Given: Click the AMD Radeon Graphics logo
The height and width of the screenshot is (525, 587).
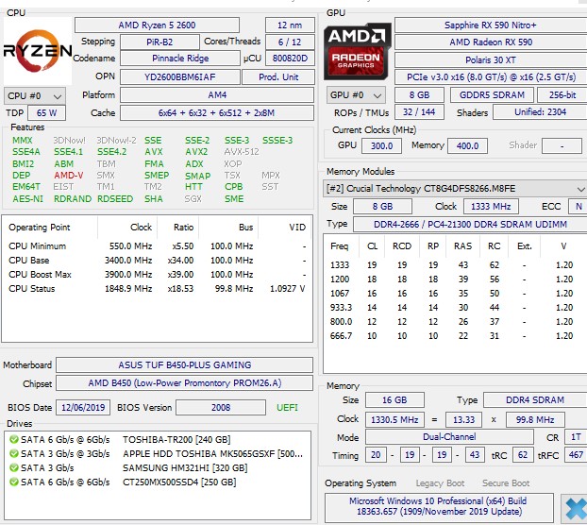Looking at the screenshot, I should (x=357, y=51).
